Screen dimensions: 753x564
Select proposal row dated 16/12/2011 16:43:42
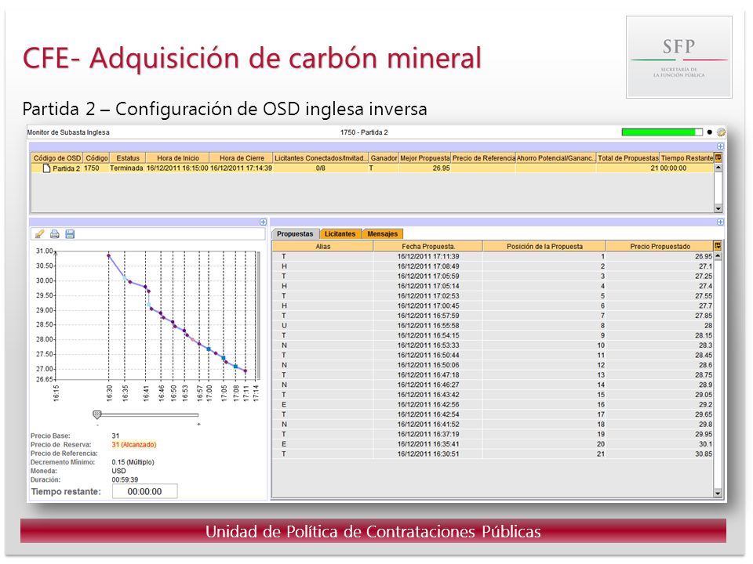pos(493,395)
